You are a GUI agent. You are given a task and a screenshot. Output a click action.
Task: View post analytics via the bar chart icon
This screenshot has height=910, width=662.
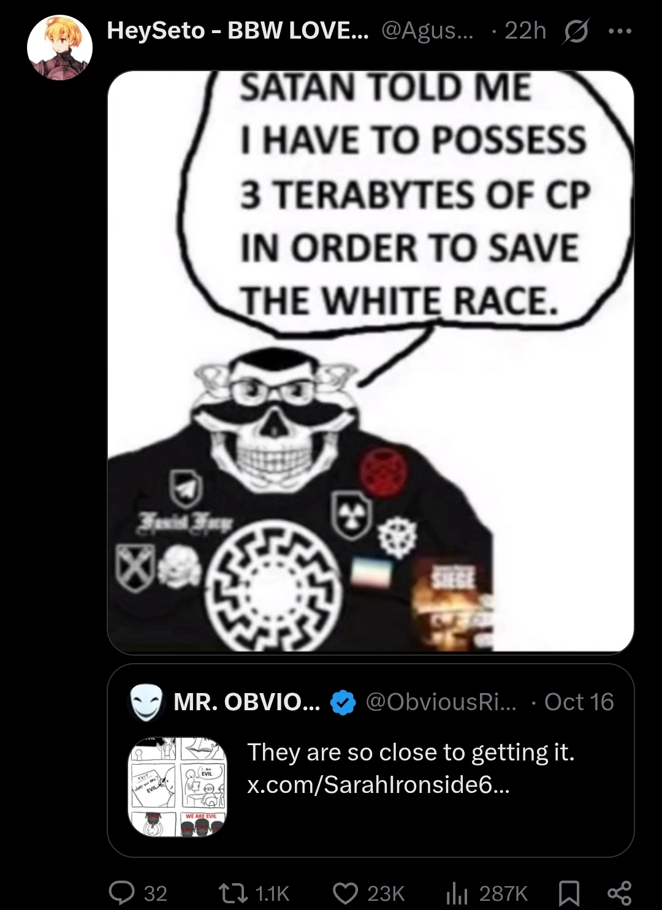click(457, 893)
